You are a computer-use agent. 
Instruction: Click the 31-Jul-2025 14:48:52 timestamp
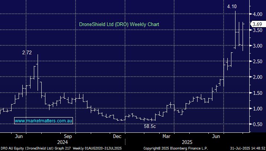click(x=247, y=148)
